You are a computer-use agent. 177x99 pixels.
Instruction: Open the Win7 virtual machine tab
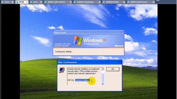[36, 2]
